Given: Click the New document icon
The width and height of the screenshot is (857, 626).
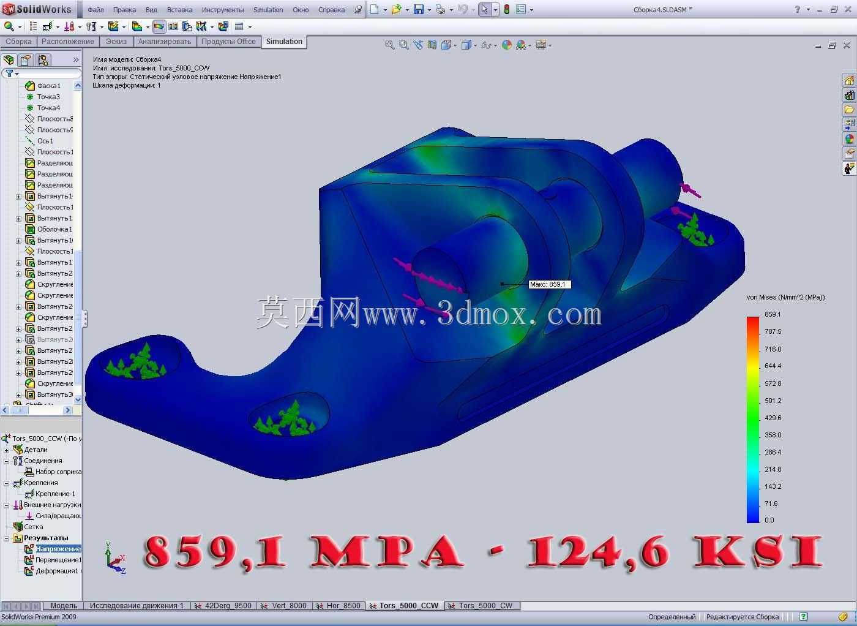Looking at the screenshot, I should [x=374, y=9].
